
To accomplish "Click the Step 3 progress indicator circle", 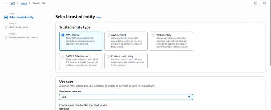I will [x=6, y=37].
